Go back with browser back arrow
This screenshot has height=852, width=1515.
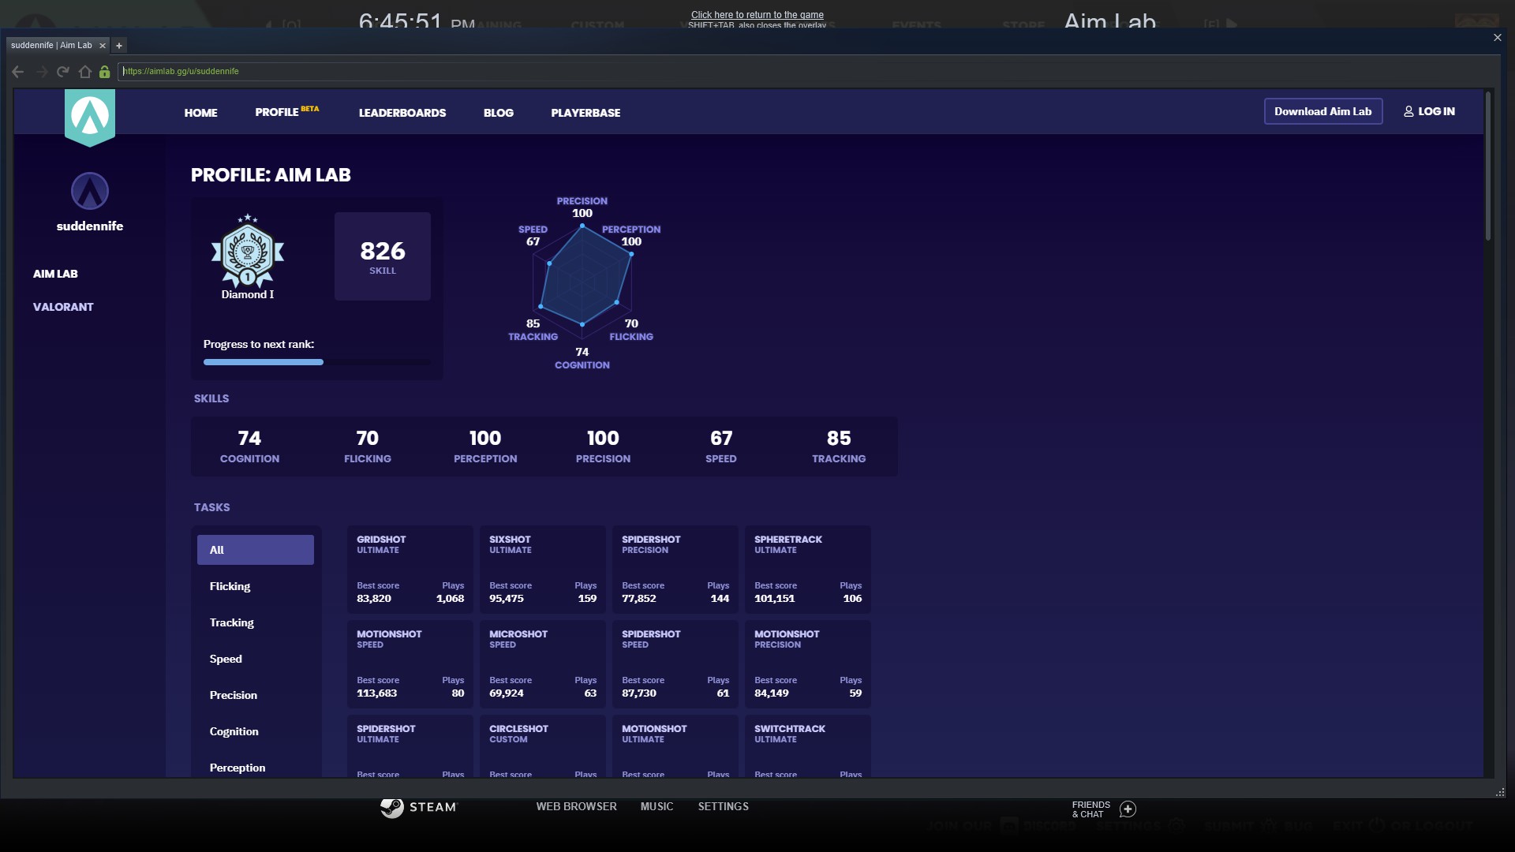click(18, 72)
